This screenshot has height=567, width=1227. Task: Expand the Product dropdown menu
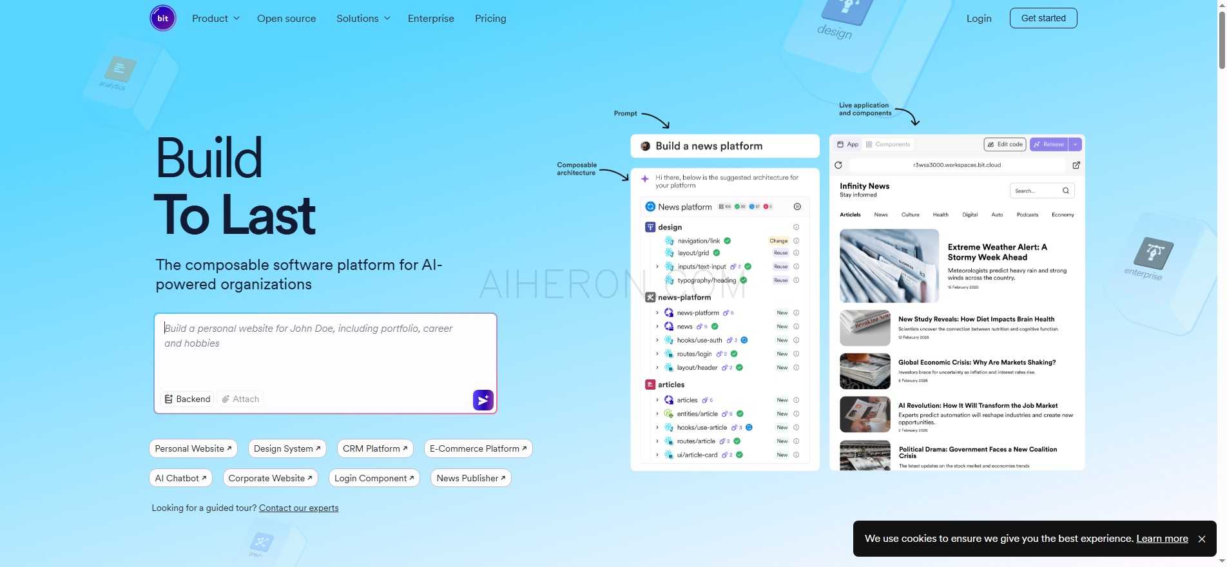[216, 19]
